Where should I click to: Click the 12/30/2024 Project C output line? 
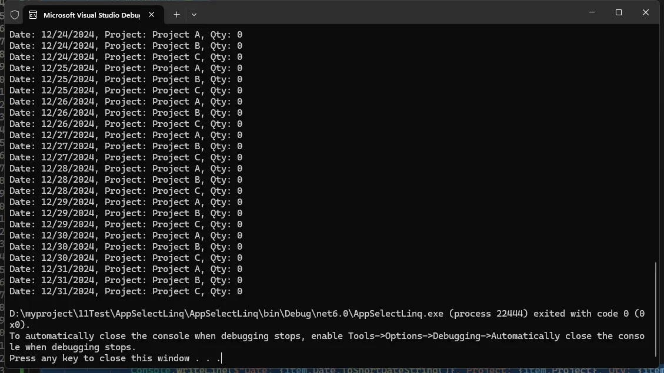(x=125, y=258)
